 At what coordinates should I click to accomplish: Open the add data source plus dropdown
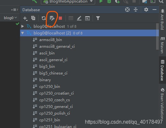pos(25,18)
